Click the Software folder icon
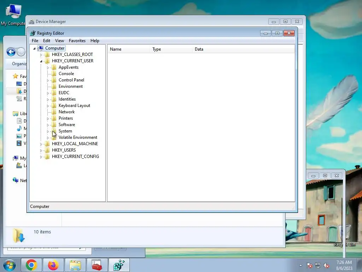 tap(54, 124)
